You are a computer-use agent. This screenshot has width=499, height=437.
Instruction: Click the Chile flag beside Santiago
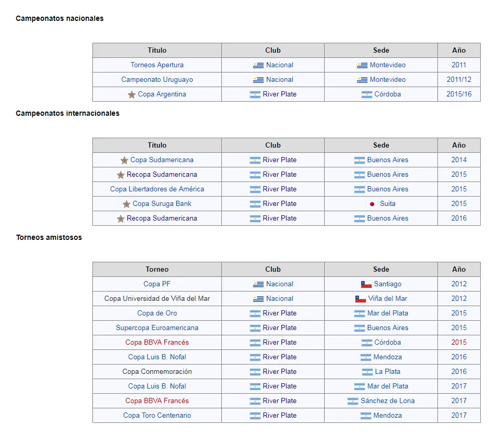click(366, 284)
